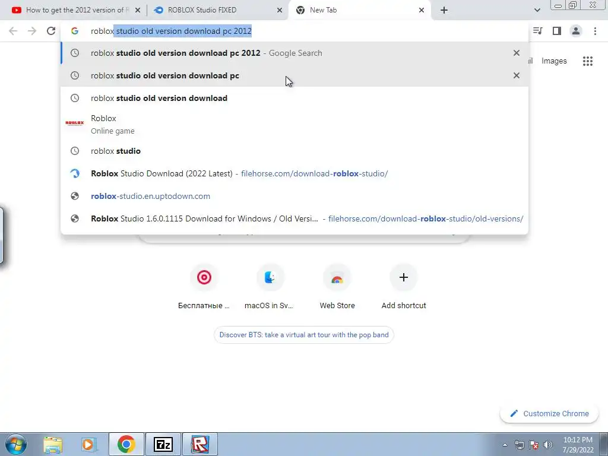Expand the tab search dropdown arrow
The height and width of the screenshot is (456, 608).
tap(537, 10)
